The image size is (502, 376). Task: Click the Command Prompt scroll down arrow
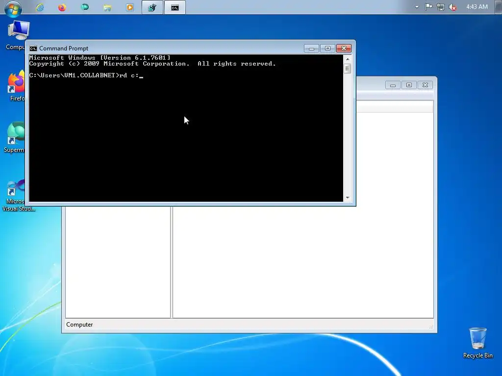348,198
